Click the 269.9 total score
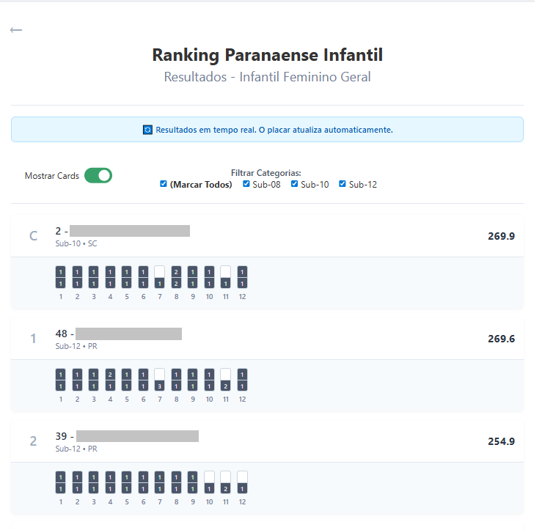Image resolution: width=553 pixels, height=530 pixels. tap(501, 236)
